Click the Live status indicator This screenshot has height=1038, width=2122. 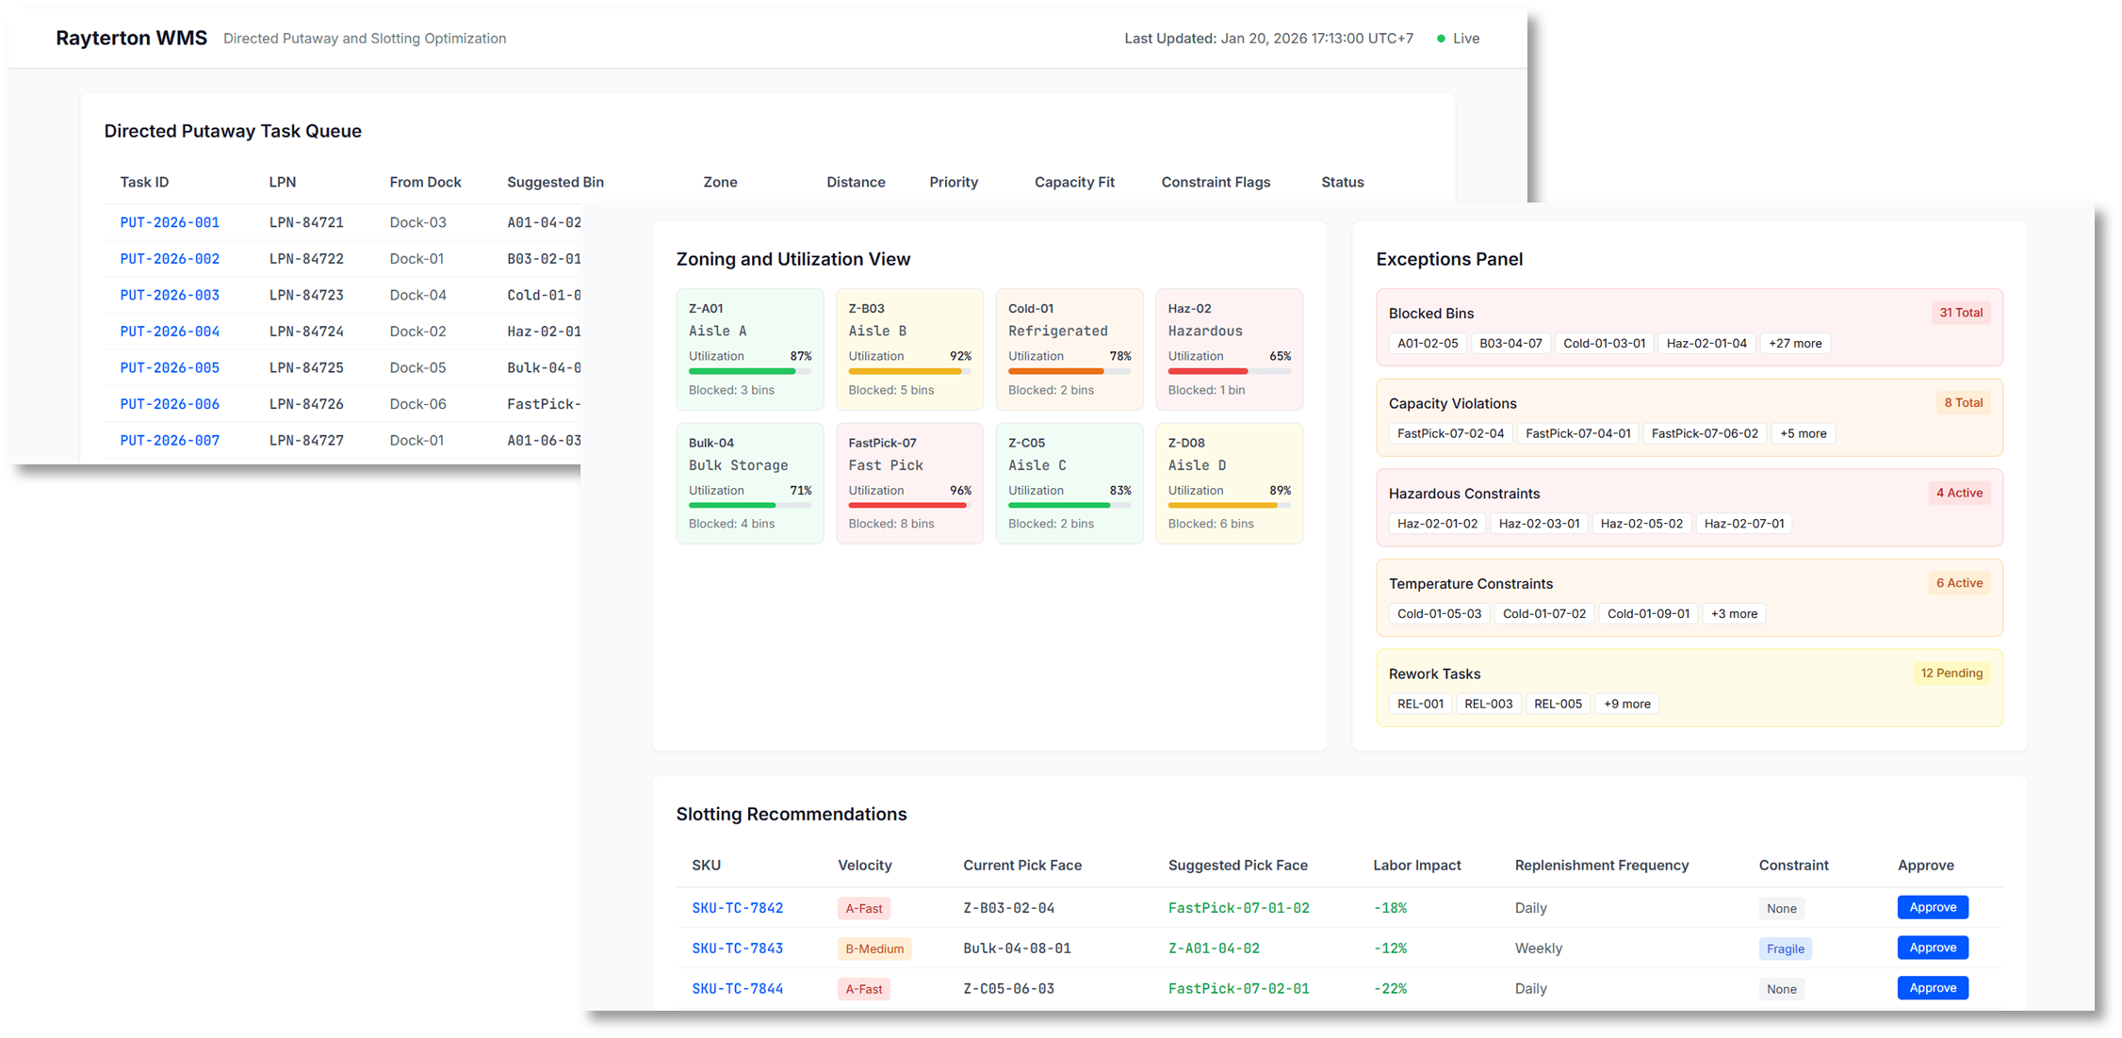[1458, 39]
